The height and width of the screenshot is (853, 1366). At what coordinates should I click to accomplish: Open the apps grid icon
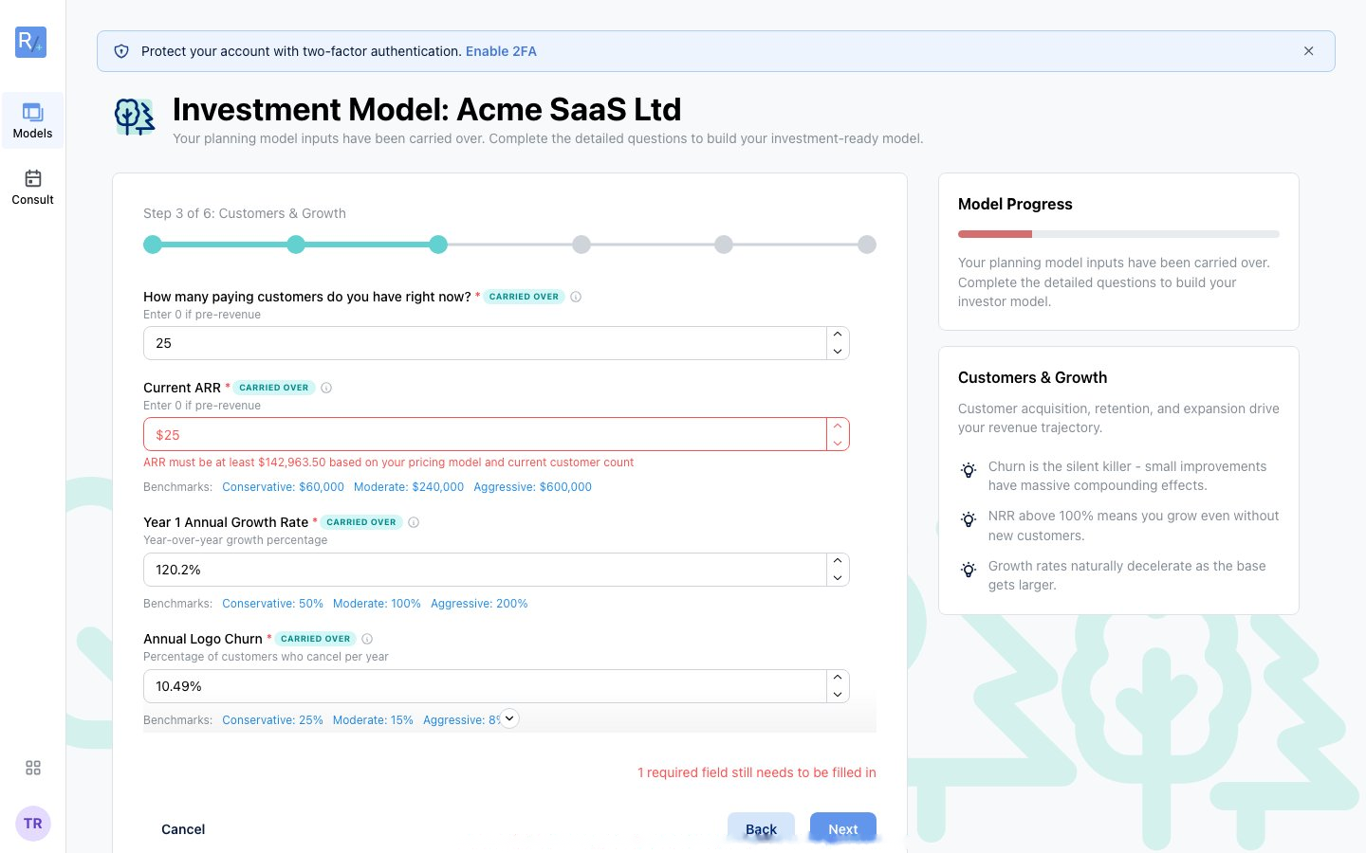pos(33,768)
